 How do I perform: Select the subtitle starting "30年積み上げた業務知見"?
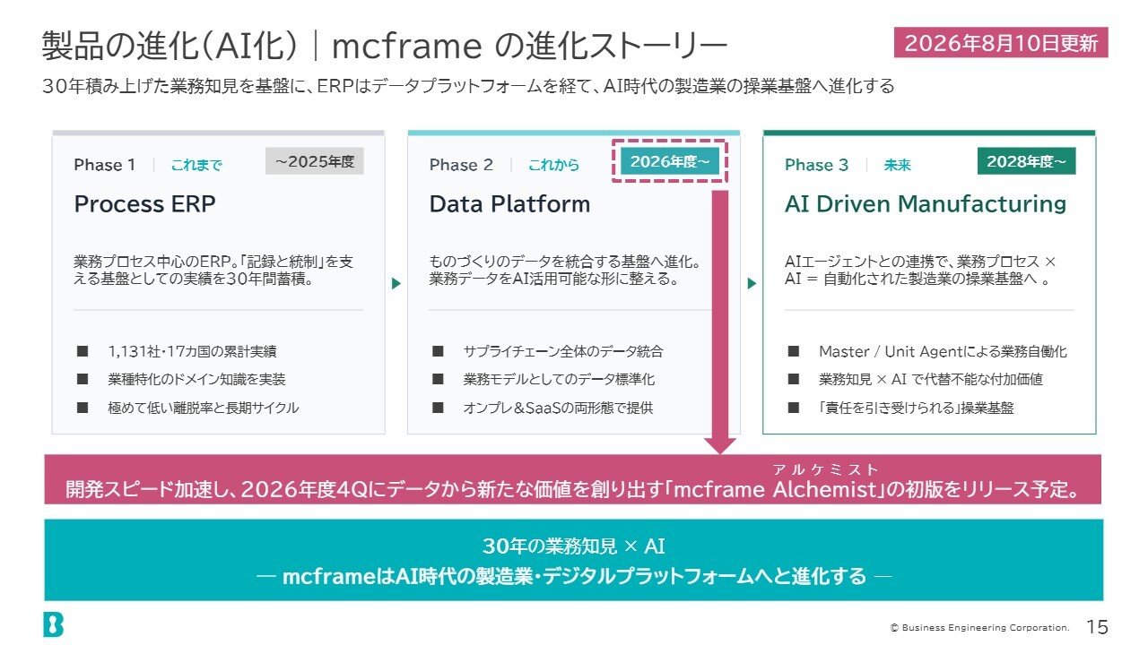[x=468, y=87]
